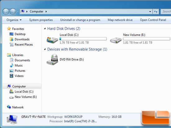Viewport: 171px width, 128px height.
Task: Click New Volume (E:) icon in sidebar
Action: [x=12, y=97]
